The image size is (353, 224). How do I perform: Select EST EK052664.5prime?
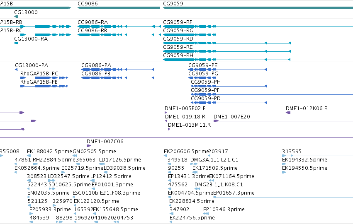[37, 168]
